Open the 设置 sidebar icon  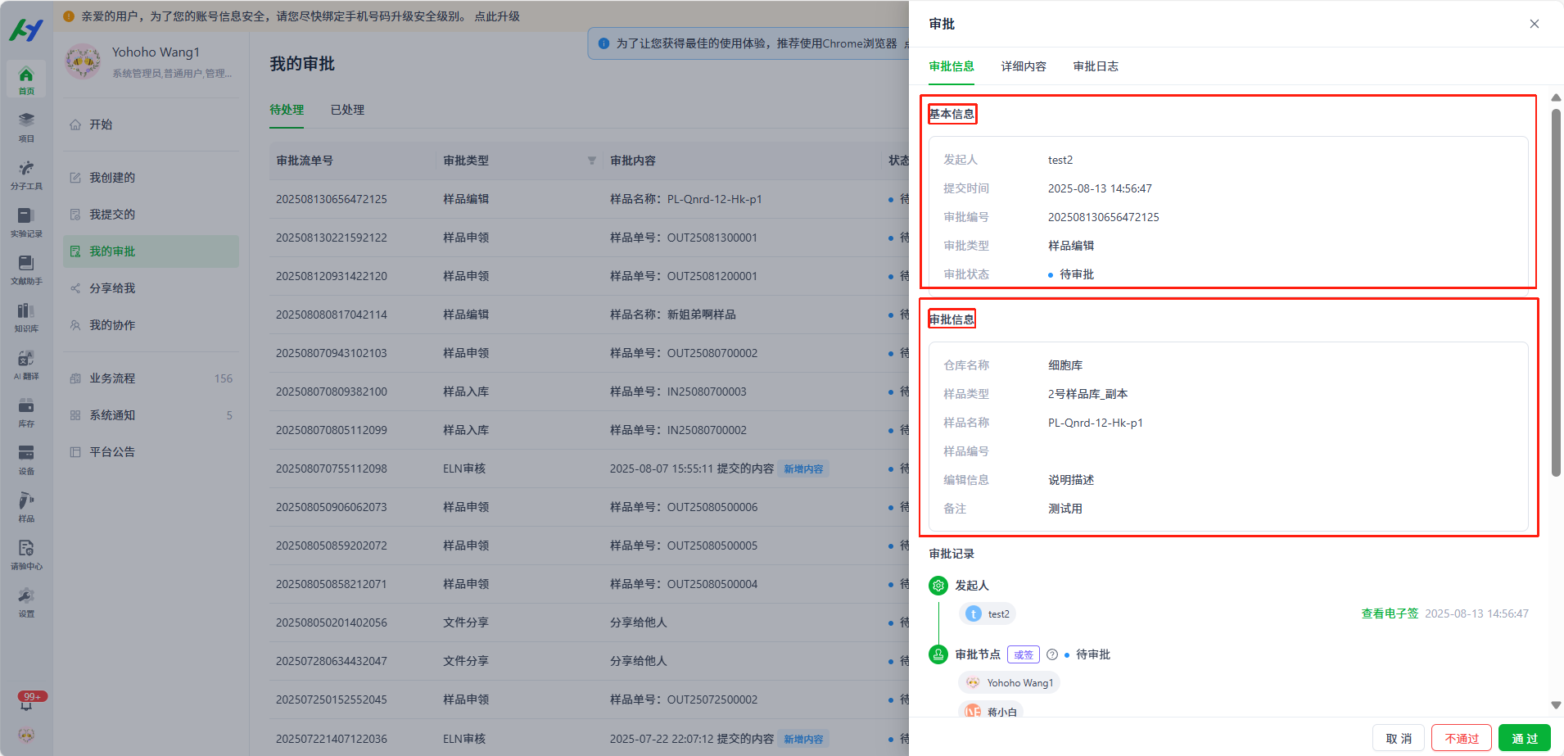[26, 604]
